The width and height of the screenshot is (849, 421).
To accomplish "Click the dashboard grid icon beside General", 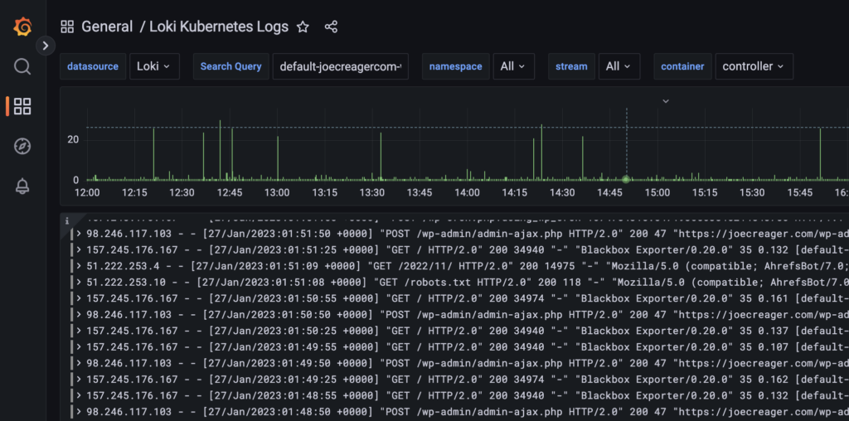I will 67,27.
